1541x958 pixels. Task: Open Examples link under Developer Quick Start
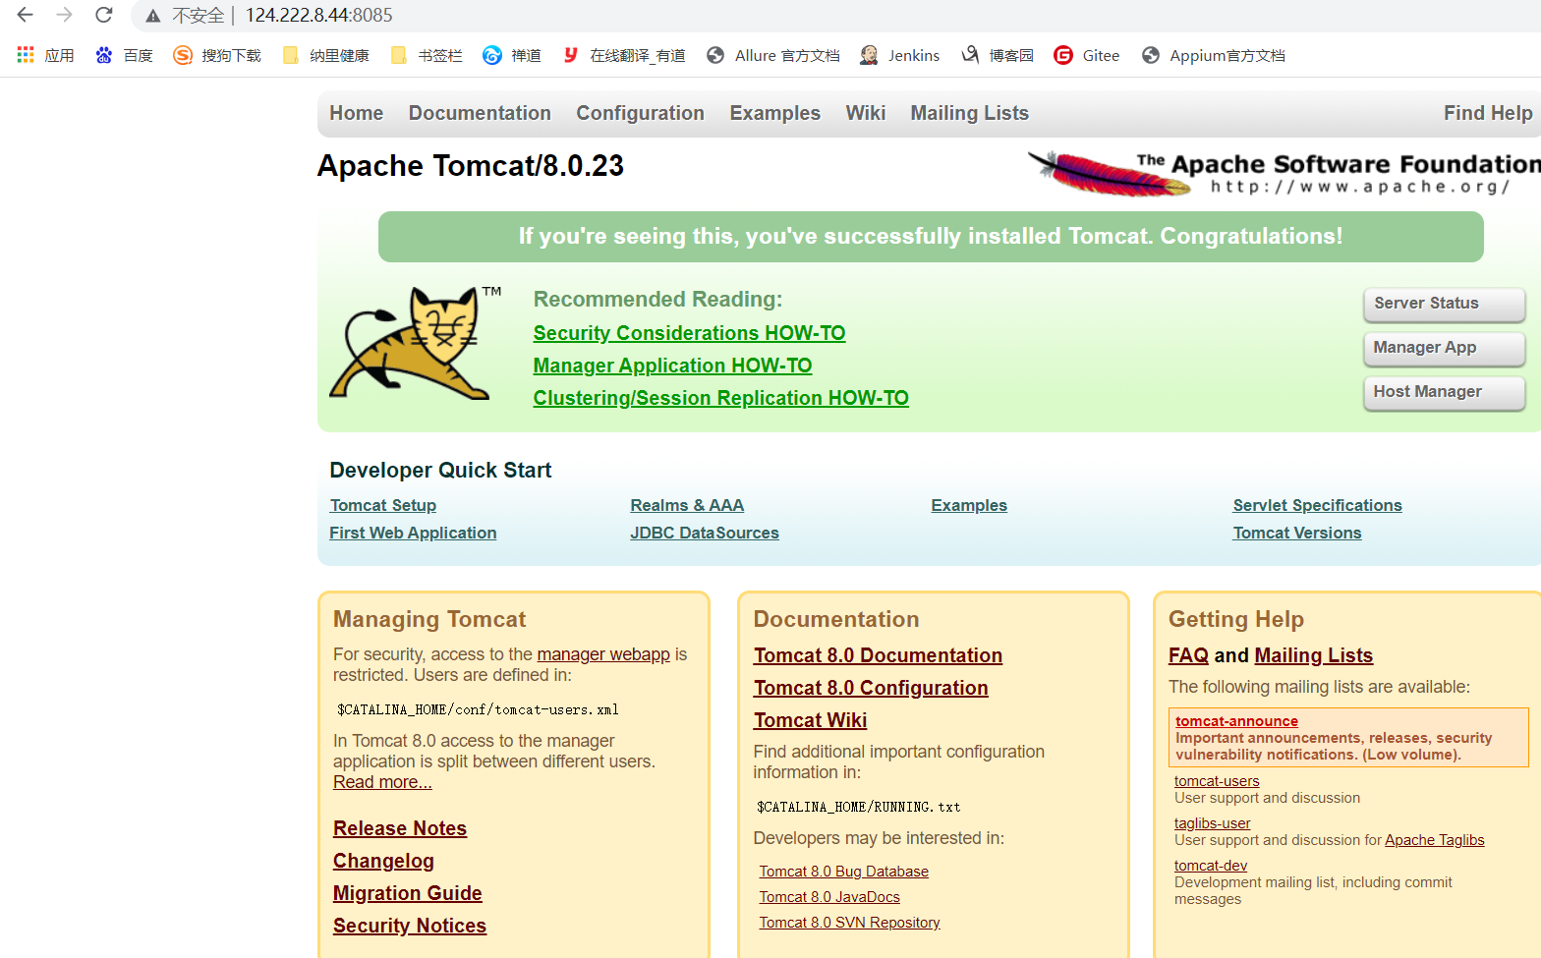969,505
